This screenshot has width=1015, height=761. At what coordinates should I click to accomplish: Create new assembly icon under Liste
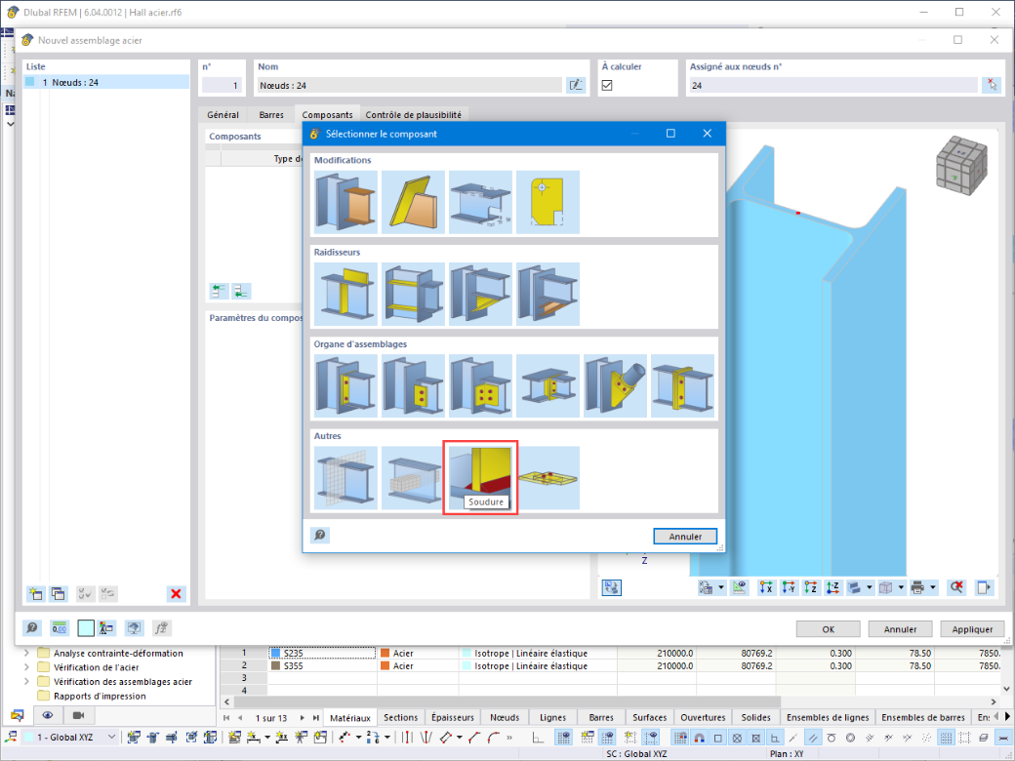coord(35,593)
